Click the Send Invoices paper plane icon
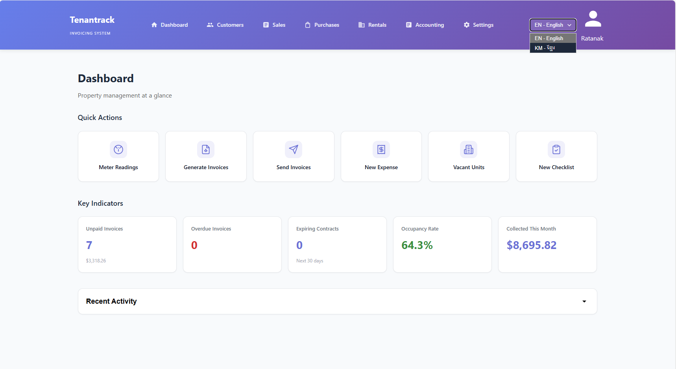 294,149
